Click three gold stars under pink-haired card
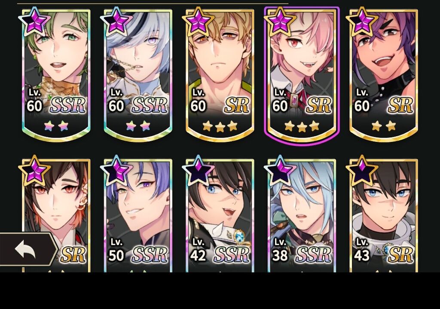 302,126
